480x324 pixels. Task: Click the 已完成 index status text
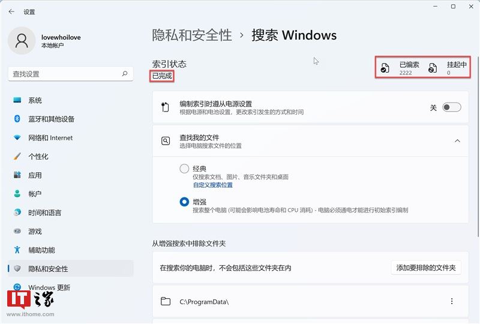162,76
